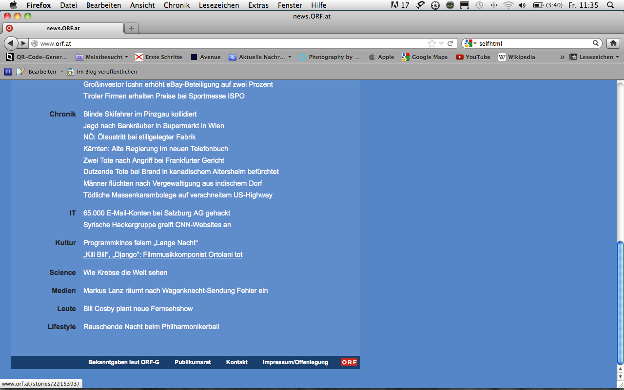Open the Lesezeichen menu in menu bar

pos(219,5)
